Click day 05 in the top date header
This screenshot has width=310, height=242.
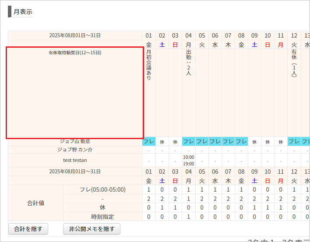202,35
